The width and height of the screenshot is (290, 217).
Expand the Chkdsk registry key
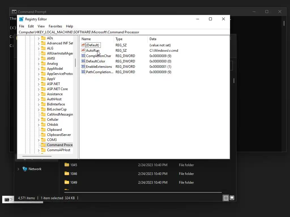[x=39, y=125]
